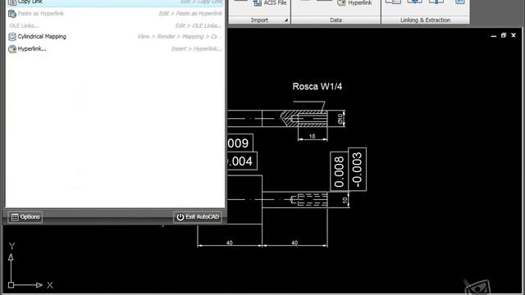The height and width of the screenshot is (295, 525).
Task: Click the Linking & Extraction panel title
Action: 425,20
